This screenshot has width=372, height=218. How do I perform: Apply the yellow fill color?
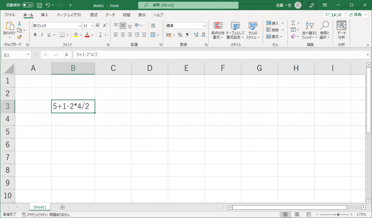coord(76,35)
